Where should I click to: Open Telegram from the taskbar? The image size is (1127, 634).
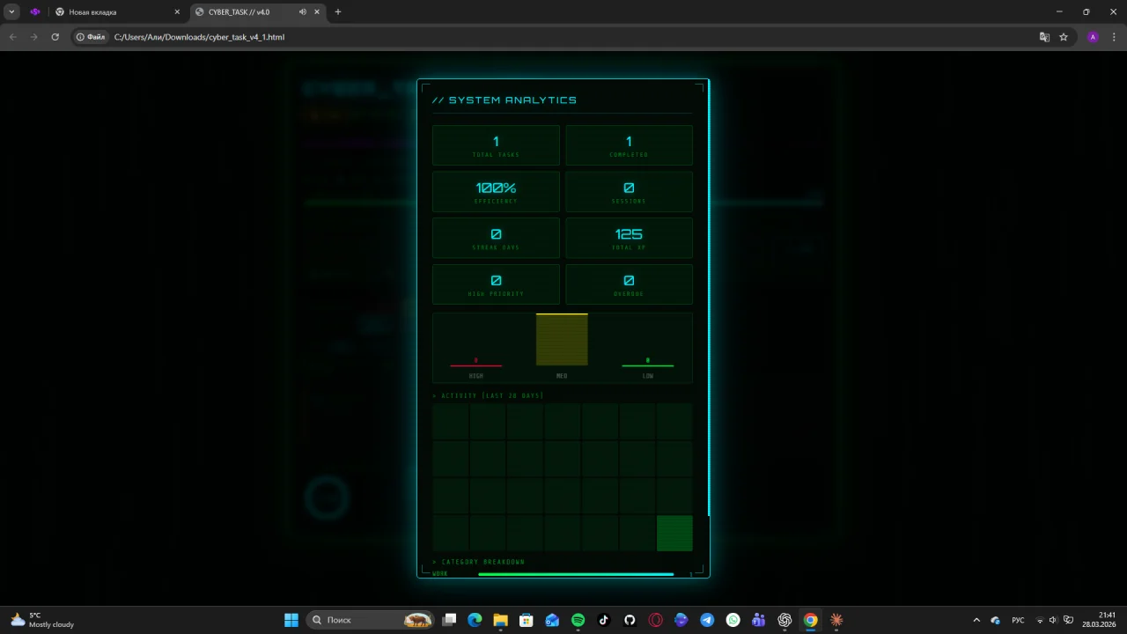click(707, 620)
